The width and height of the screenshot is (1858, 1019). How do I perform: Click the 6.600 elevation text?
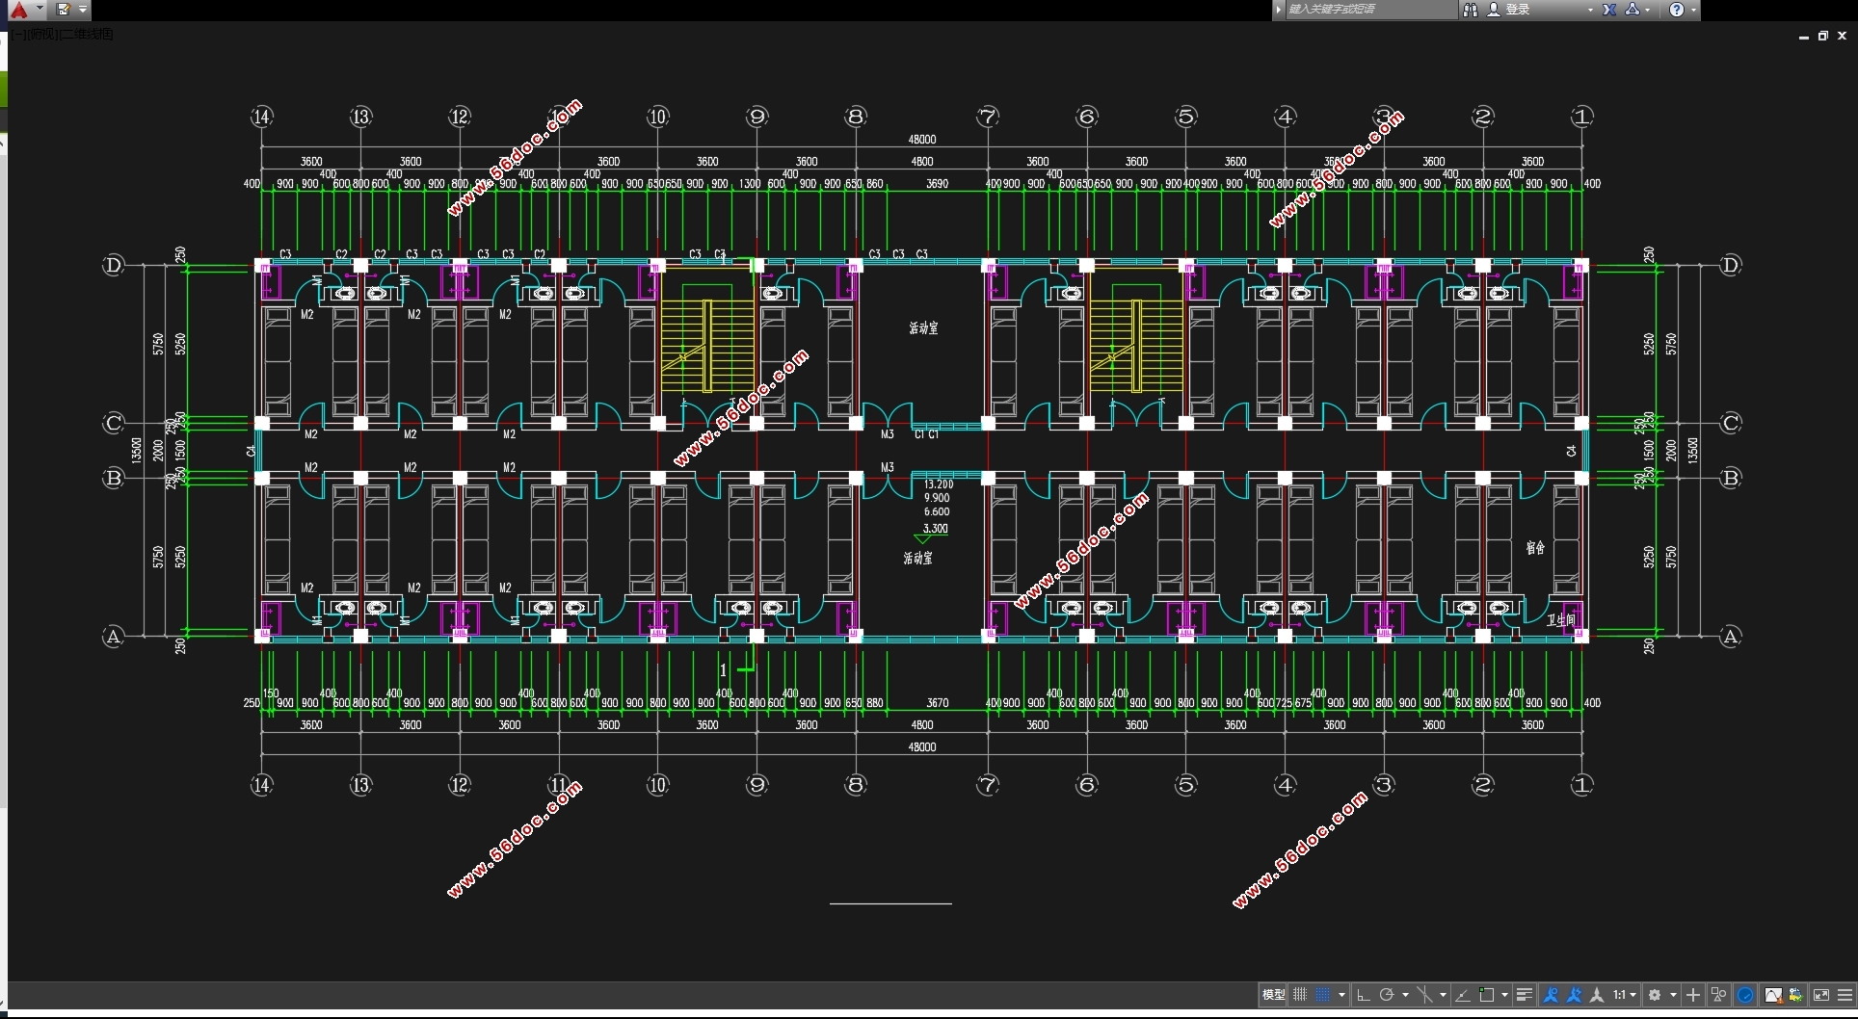click(937, 511)
